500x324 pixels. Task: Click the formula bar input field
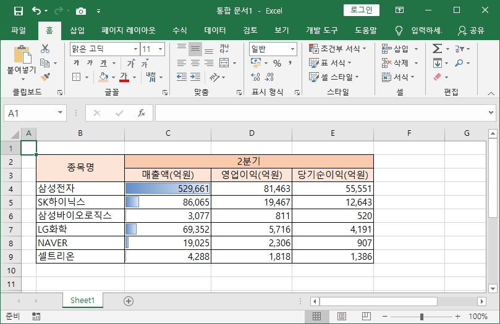(321, 113)
